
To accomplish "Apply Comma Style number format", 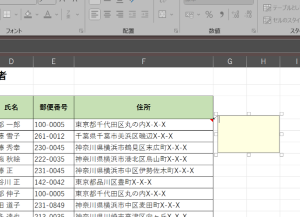I will (221, 14).
